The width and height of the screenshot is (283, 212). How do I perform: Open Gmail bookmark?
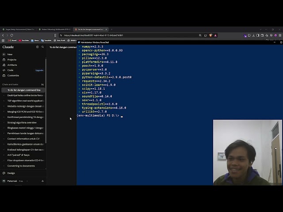pos(12,41)
